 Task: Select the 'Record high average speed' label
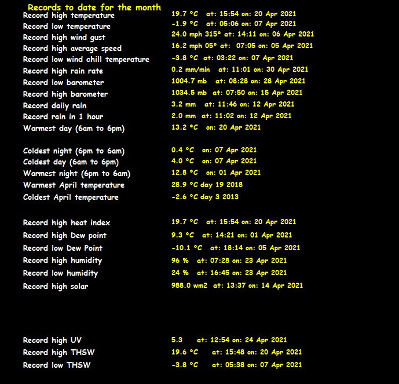pyautogui.click(x=72, y=48)
